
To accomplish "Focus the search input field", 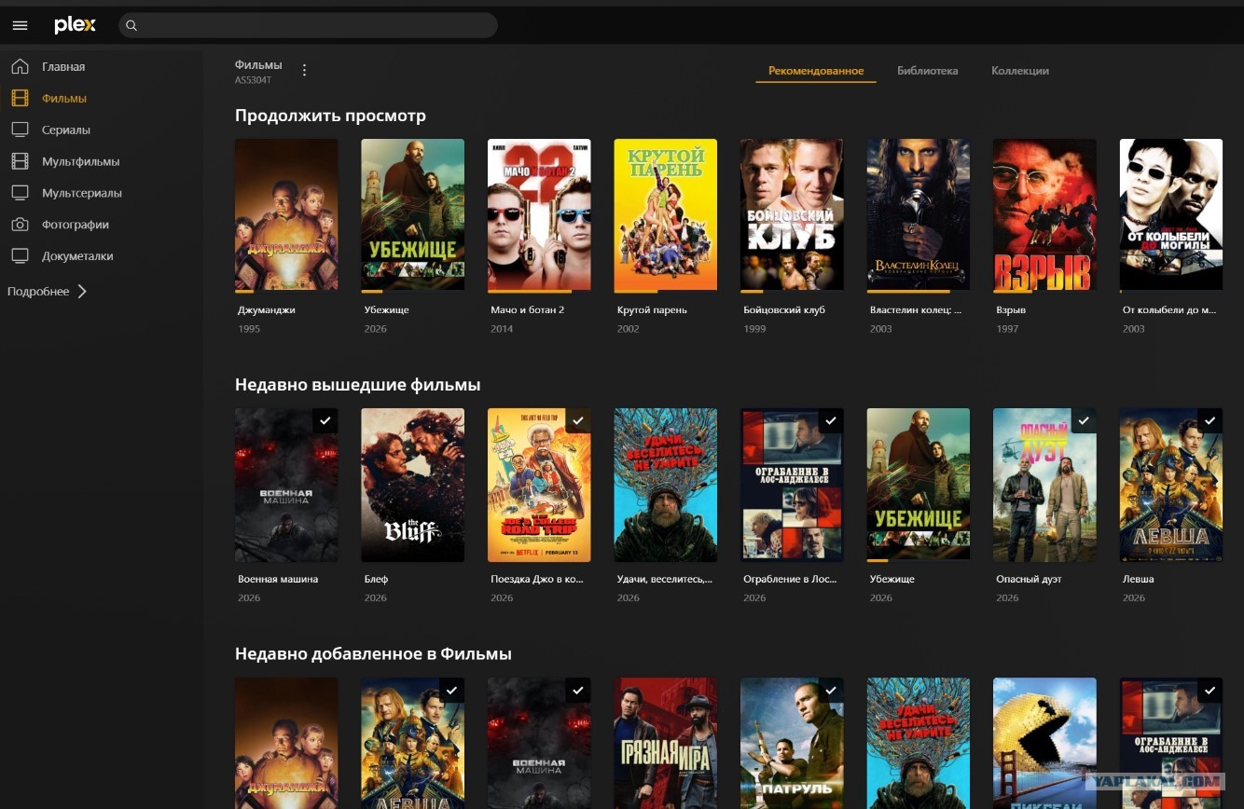I will pyautogui.click(x=308, y=26).
